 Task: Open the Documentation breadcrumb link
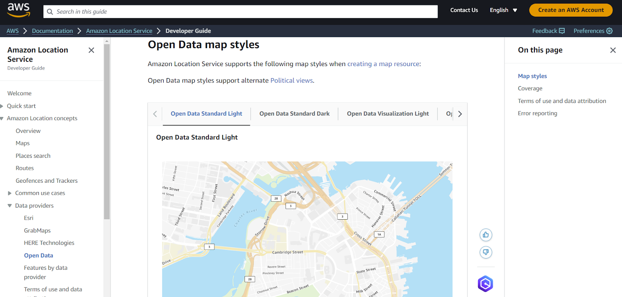(52, 31)
